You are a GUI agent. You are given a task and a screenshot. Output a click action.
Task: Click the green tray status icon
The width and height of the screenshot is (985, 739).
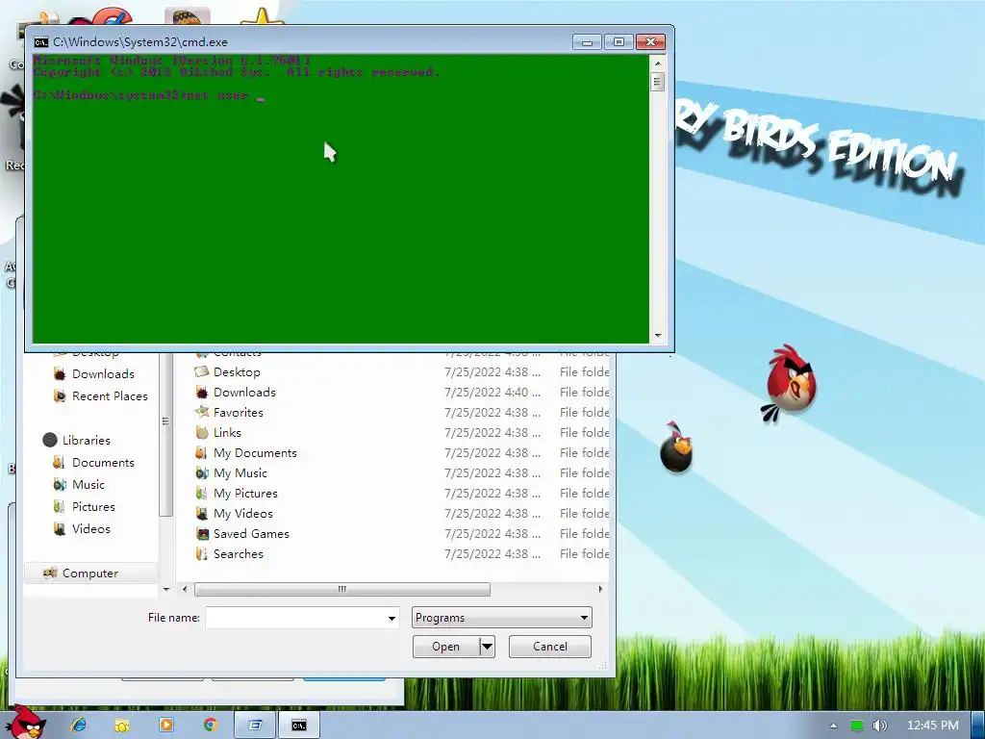[x=857, y=726]
